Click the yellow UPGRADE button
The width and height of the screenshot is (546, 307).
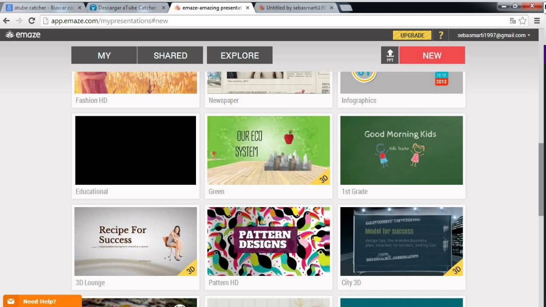tap(412, 35)
